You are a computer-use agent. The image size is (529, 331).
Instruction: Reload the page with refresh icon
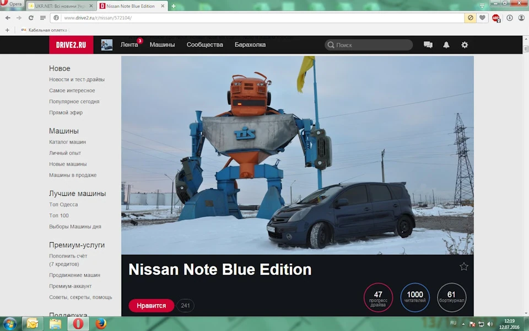coord(31,18)
